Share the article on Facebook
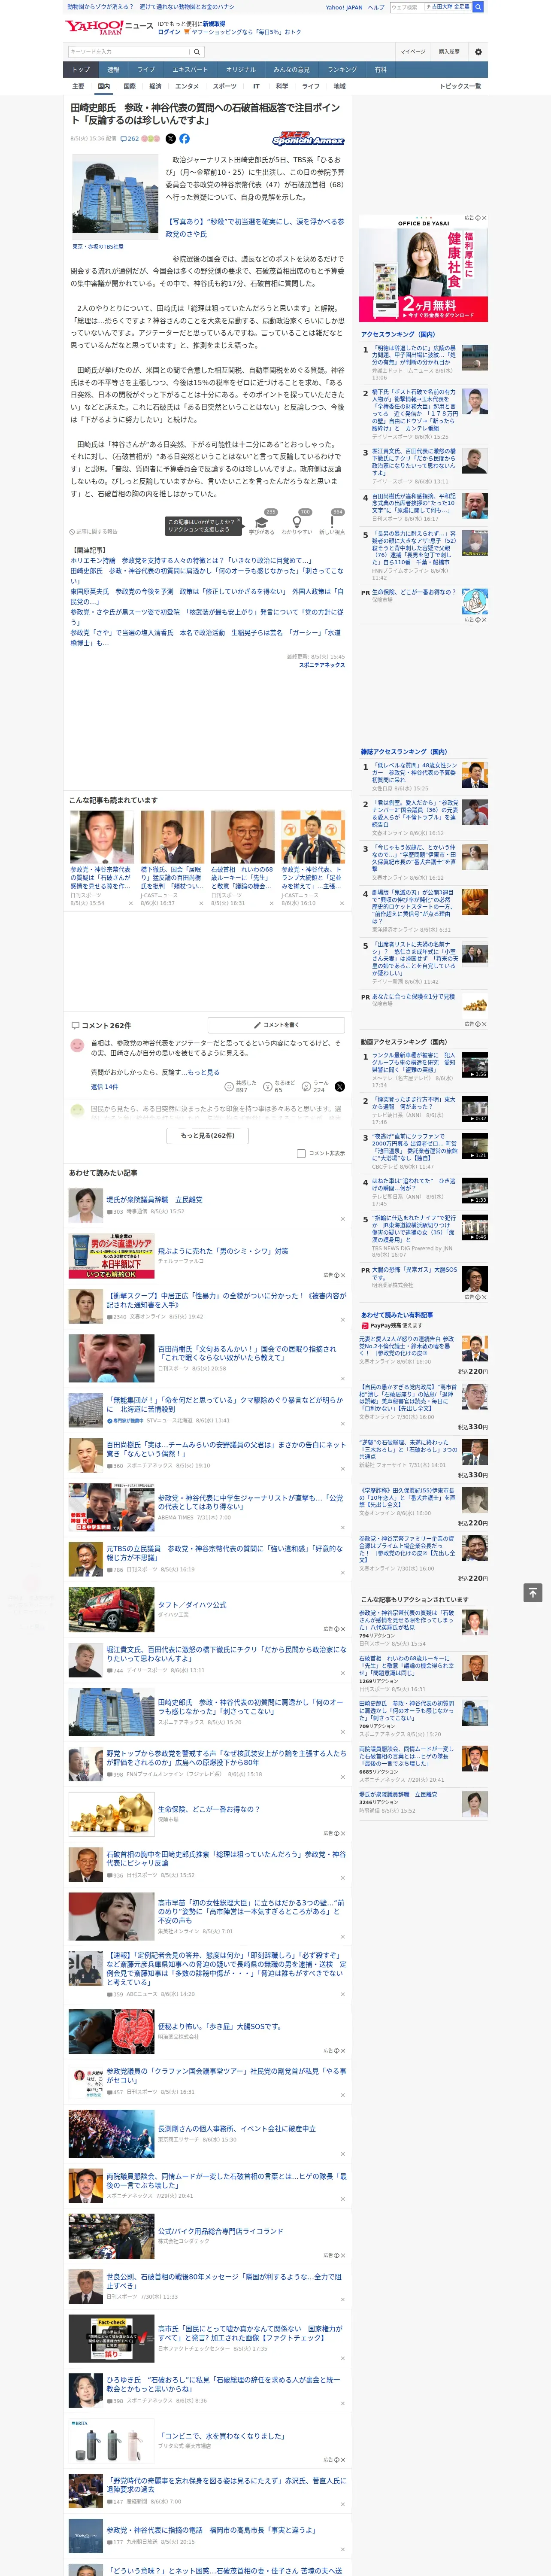This screenshot has width=551, height=2576. [184, 139]
